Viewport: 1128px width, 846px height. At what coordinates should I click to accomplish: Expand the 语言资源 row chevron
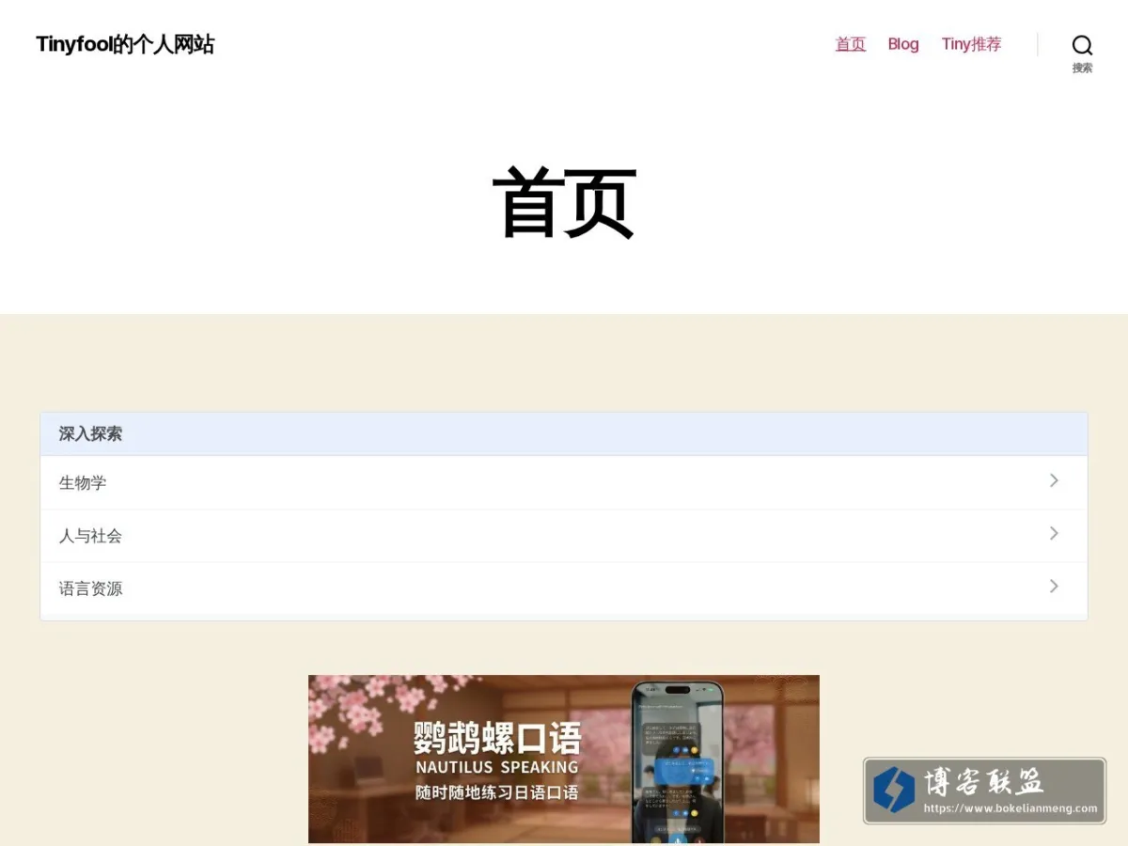[x=1054, y=586]
